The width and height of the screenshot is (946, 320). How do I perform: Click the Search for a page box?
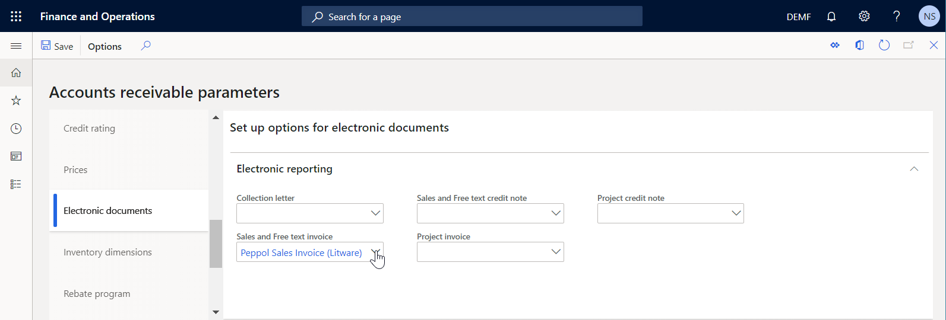(x=472, y=16)
